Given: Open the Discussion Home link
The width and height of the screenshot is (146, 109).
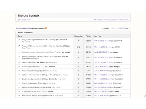Looking at the screenshot, I should pos(24,20).
